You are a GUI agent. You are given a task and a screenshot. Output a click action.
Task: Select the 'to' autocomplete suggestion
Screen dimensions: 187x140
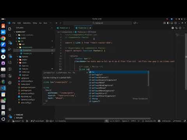(118, 72)
